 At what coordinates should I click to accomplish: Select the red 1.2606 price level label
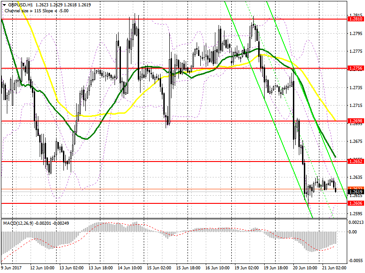click(x=355, y=203)
